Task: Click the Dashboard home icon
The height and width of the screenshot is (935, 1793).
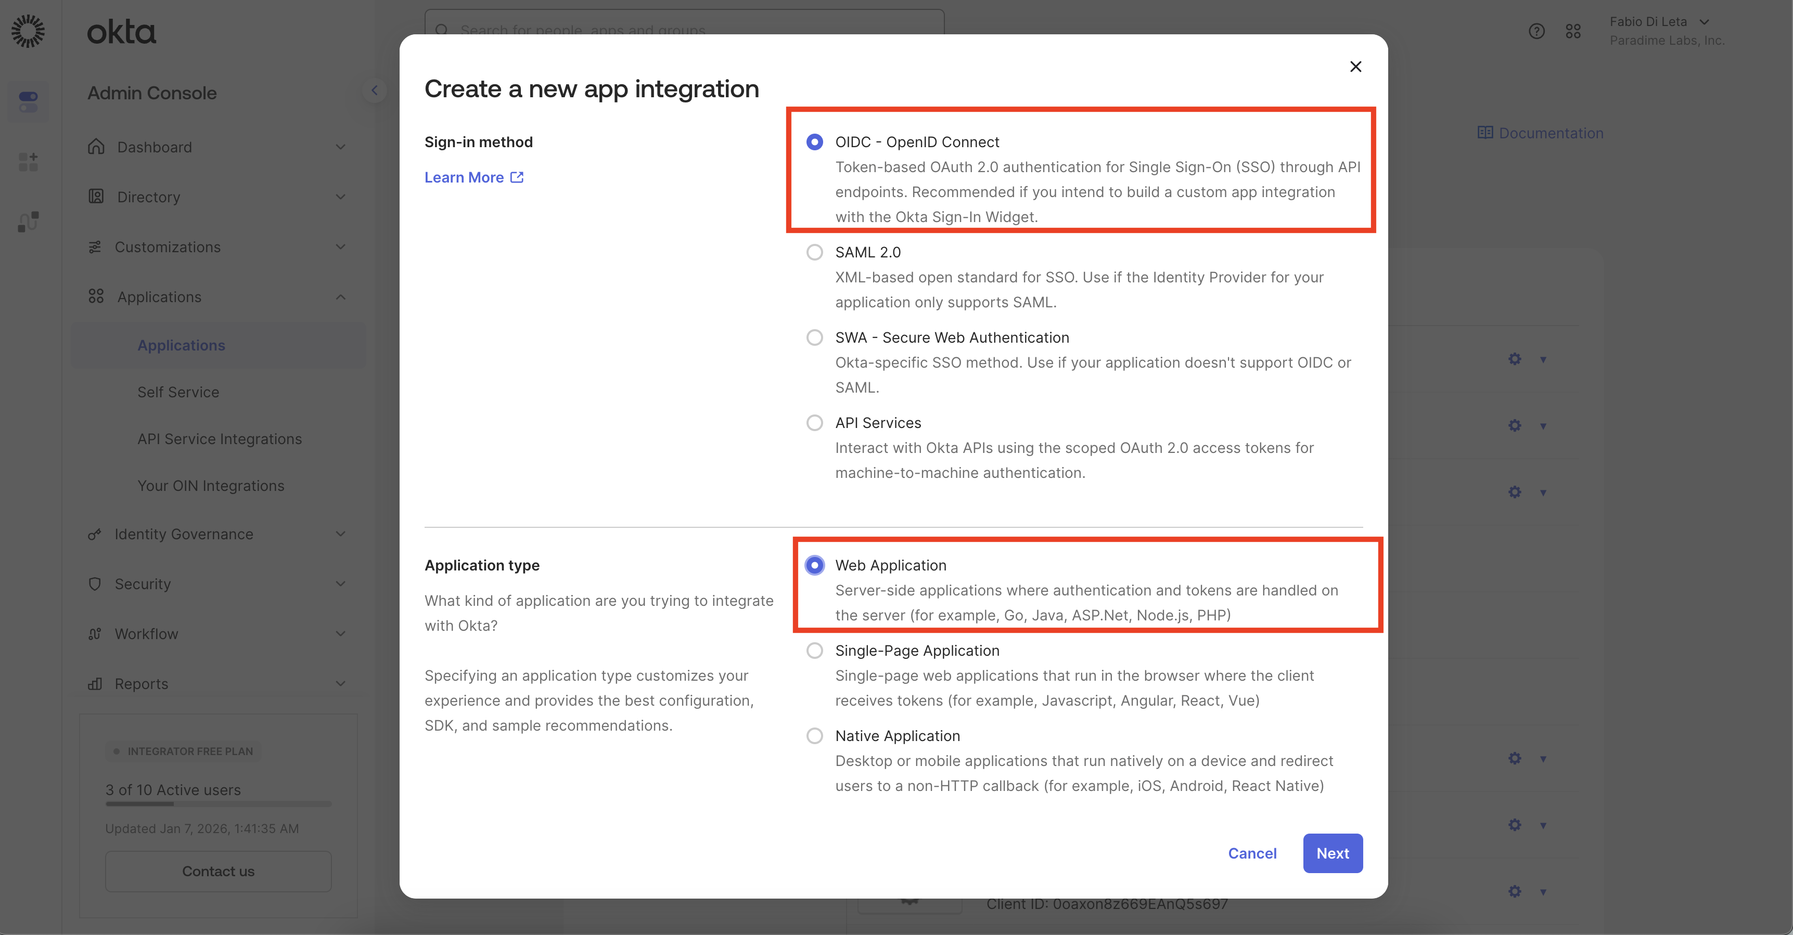Action: pyautogui.click(x=96, y=147)
